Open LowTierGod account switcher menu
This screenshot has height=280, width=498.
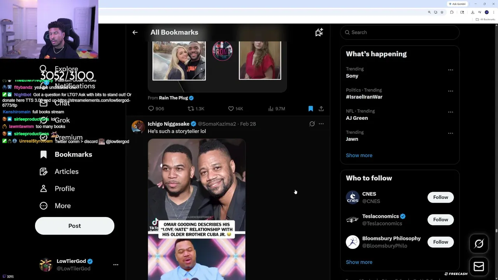116,264
